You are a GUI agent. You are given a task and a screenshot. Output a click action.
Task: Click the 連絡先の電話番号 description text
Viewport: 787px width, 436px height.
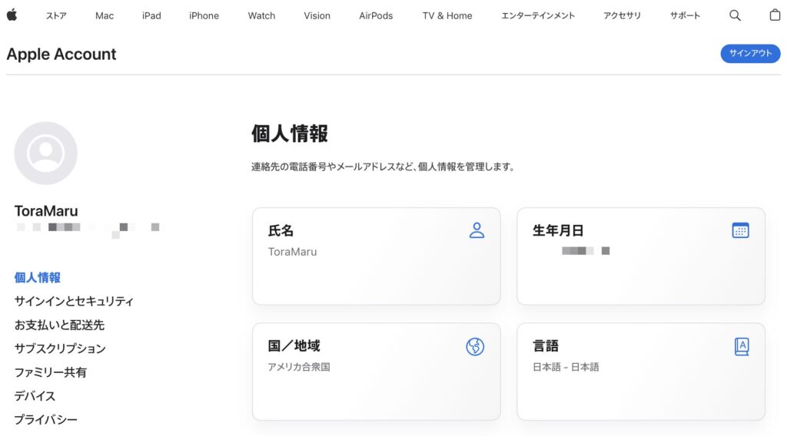coord(383,167)
